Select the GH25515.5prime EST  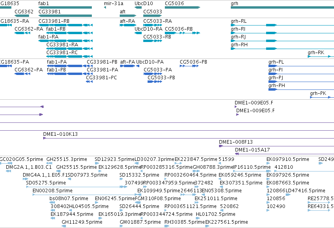click(x=58, y=171)
